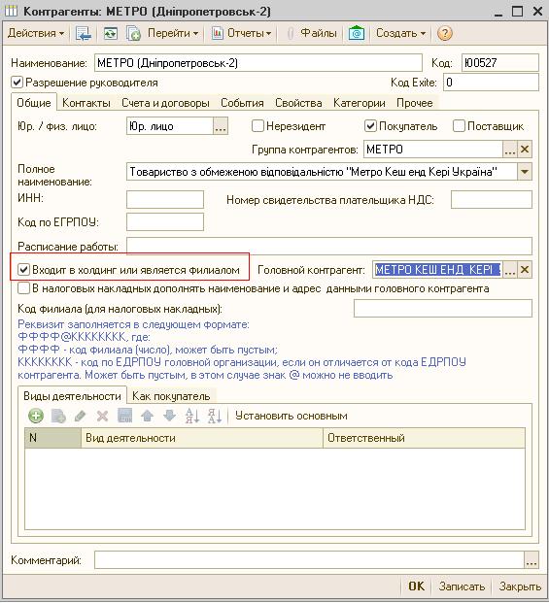This screenshot has height=603, width=549.
Task: Toggle the Покупатель checkbox
Action: (x=370, y=126)
